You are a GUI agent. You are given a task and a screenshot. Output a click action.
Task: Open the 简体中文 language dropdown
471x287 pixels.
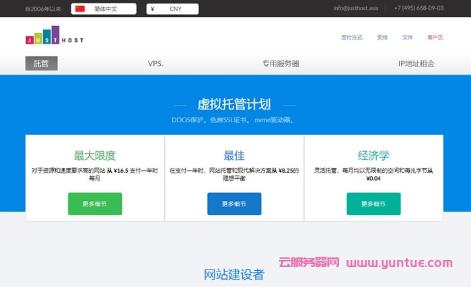[x=104, y=9]
